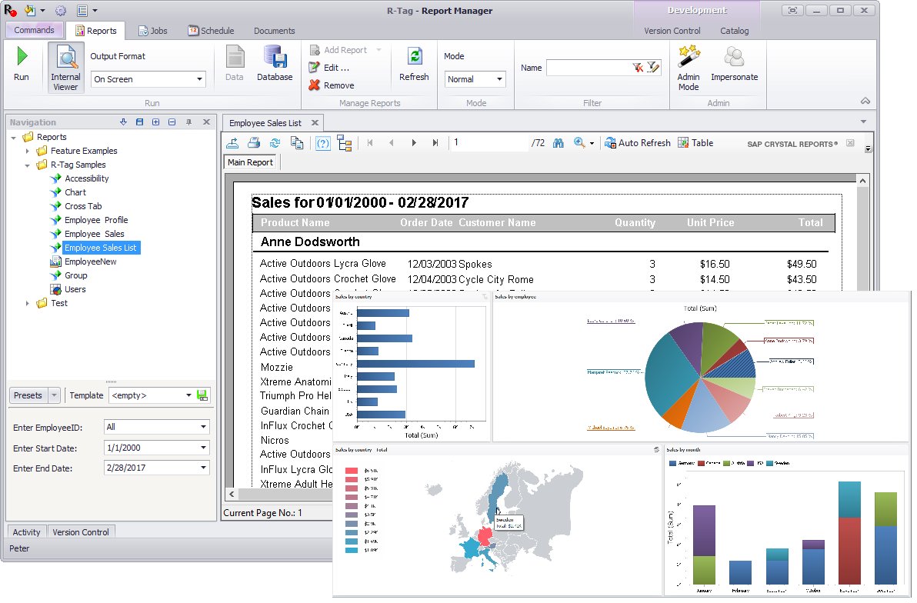Click inside the page number input field
Viewport: 917px width, 603px height.
492,142
